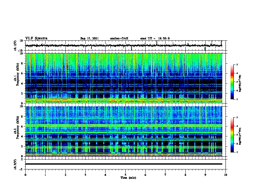The image size is (254, 196).
Task: Click the ch.1 red-yellow band below 1 kHz
Action: point(124,101)
